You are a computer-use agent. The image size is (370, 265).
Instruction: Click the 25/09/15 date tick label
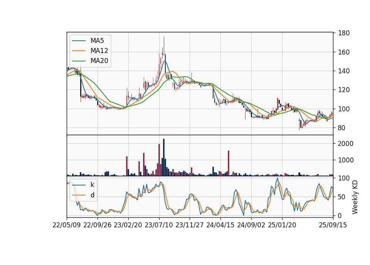tap(333, 225)
